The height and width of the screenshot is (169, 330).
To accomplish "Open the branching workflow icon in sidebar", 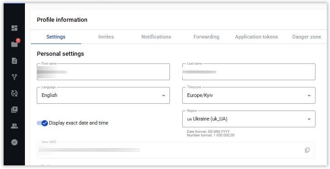I will pos(15,77).
